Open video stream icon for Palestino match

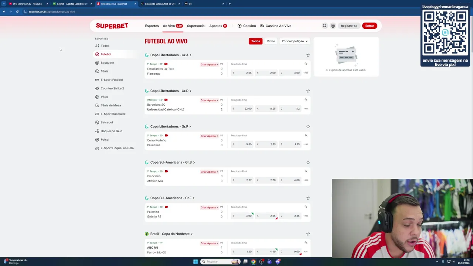[167, 207]
